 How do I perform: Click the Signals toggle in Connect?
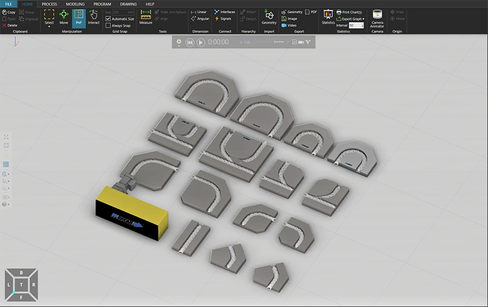222,19
